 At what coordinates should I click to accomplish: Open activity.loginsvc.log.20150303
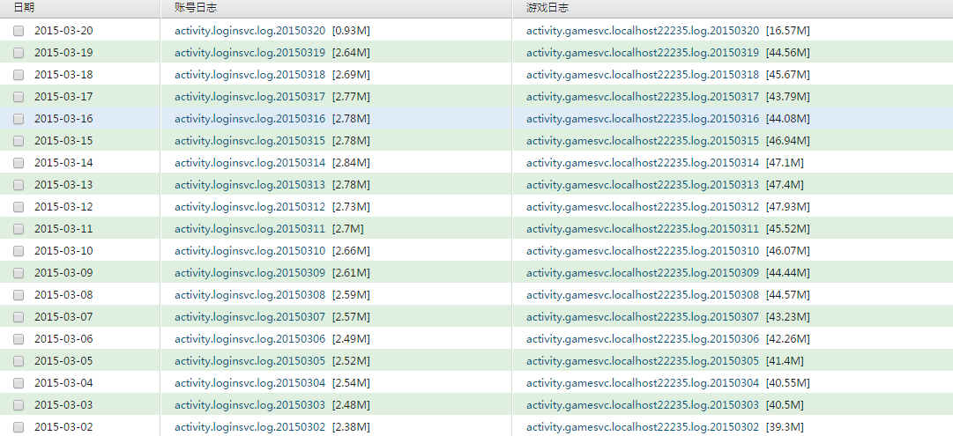(x=249, y=404)
